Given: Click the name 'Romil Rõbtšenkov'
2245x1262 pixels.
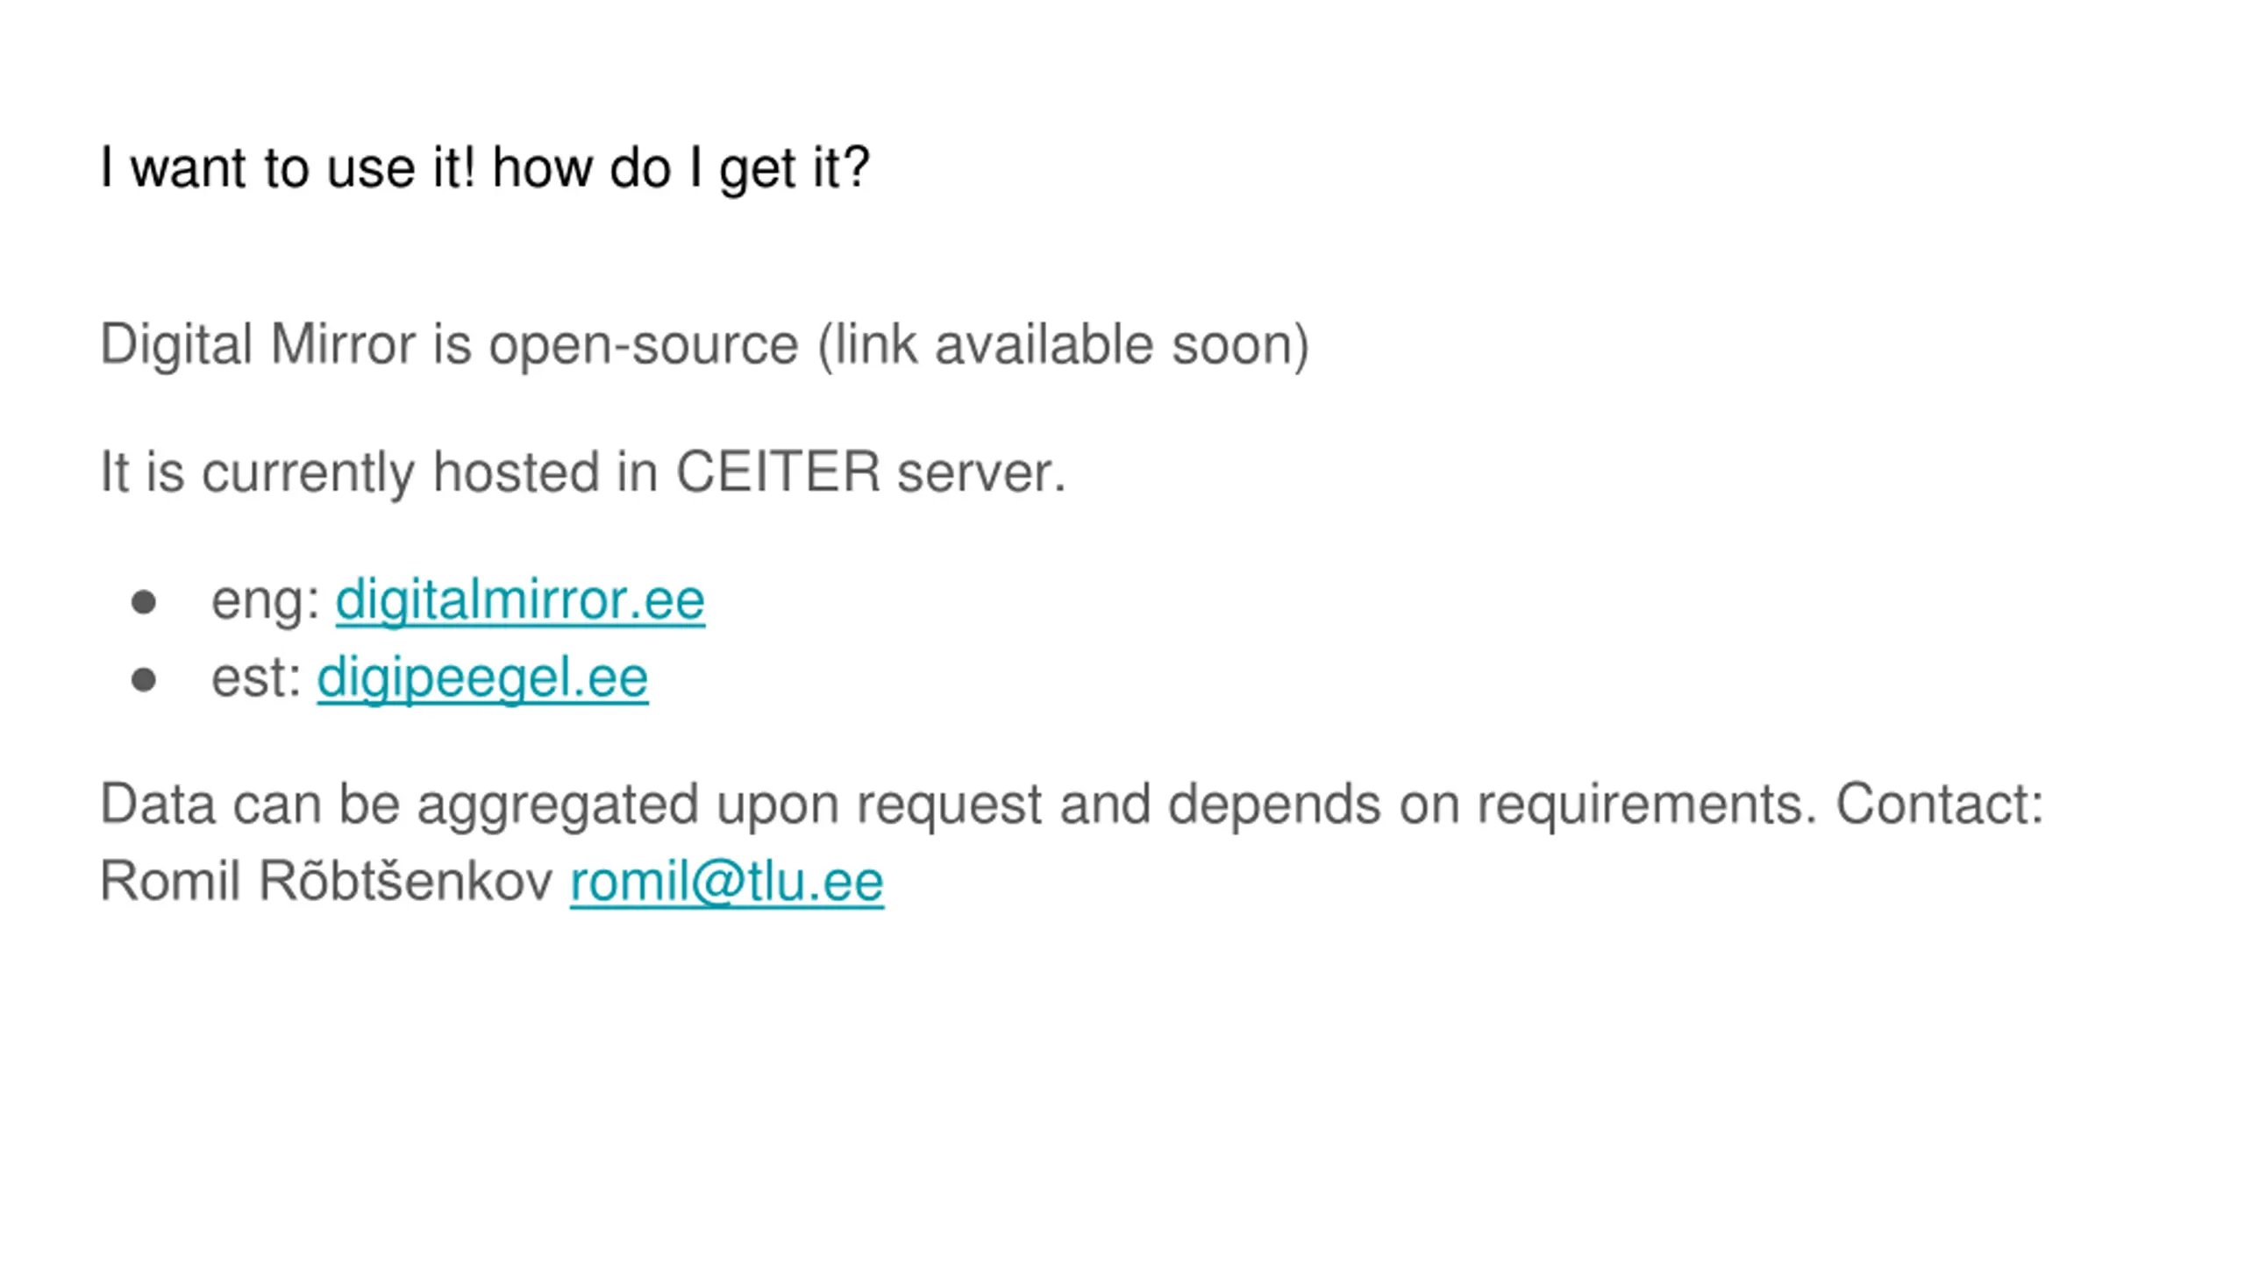Looking at the screenshot, I should pos(326,882).
